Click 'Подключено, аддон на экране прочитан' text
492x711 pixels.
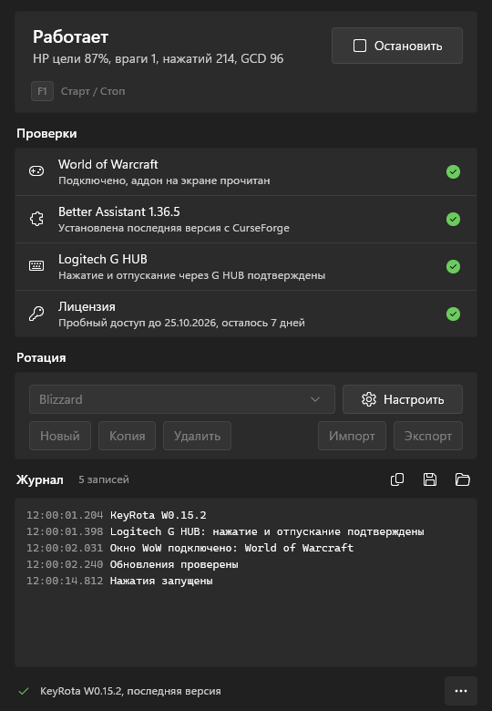coord(164,180)
